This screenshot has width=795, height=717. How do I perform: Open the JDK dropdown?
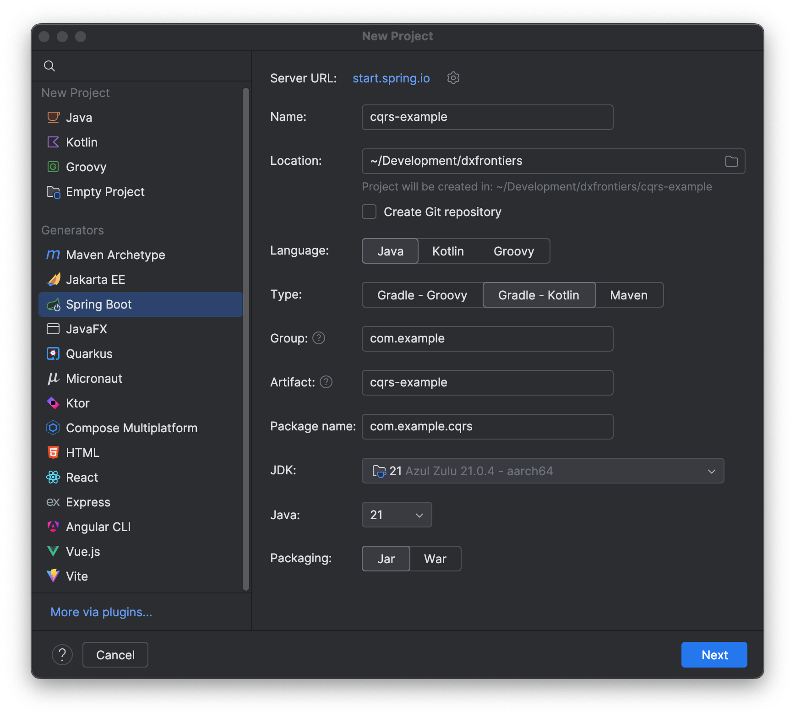[543, 471]
